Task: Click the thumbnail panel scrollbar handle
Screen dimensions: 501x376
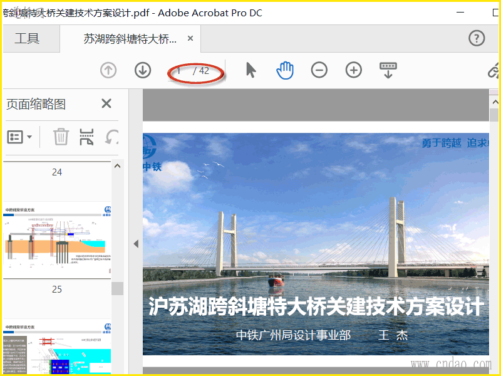Action: (117, 288)
